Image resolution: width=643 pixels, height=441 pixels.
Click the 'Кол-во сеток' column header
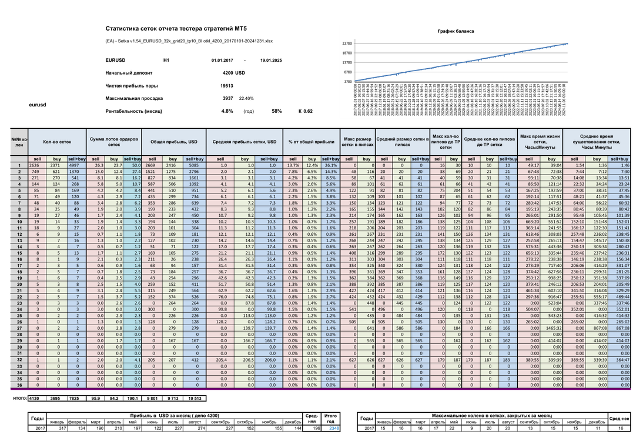point(57,142)
